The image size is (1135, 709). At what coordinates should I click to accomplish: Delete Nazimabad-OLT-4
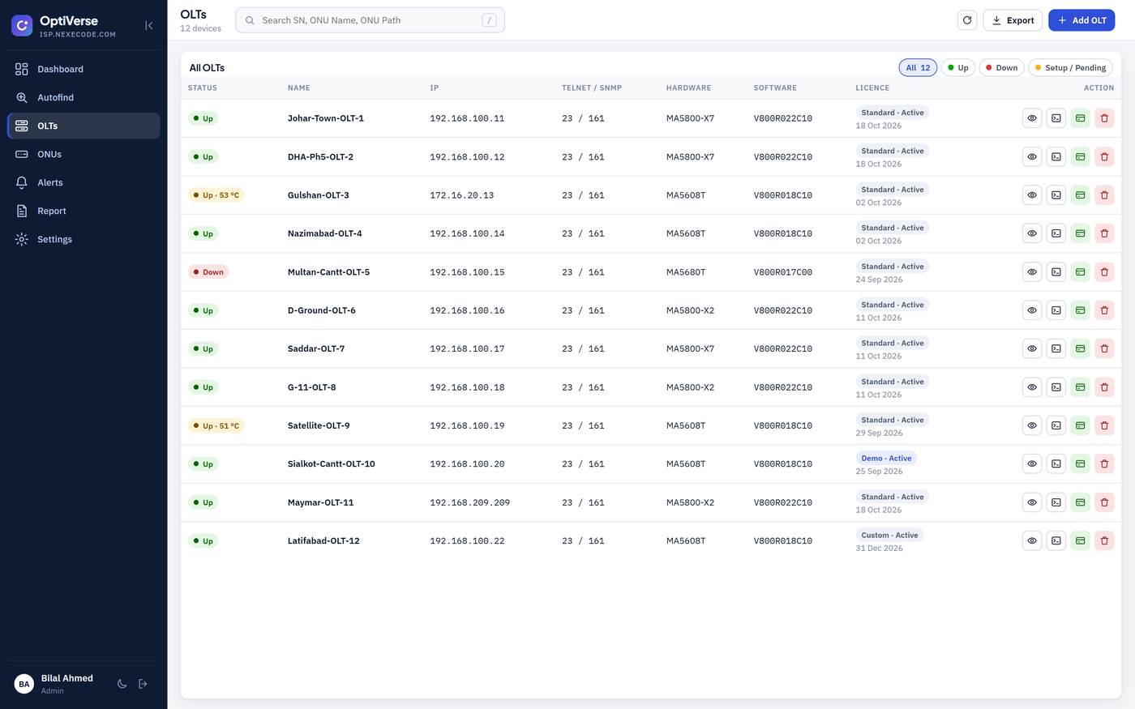point(1104,233)
